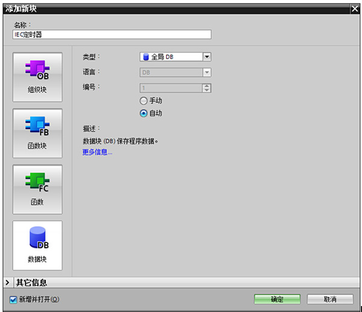Select the 自动 numbering radio button
The height and width of the screenshot is (312, 362).
144,113
